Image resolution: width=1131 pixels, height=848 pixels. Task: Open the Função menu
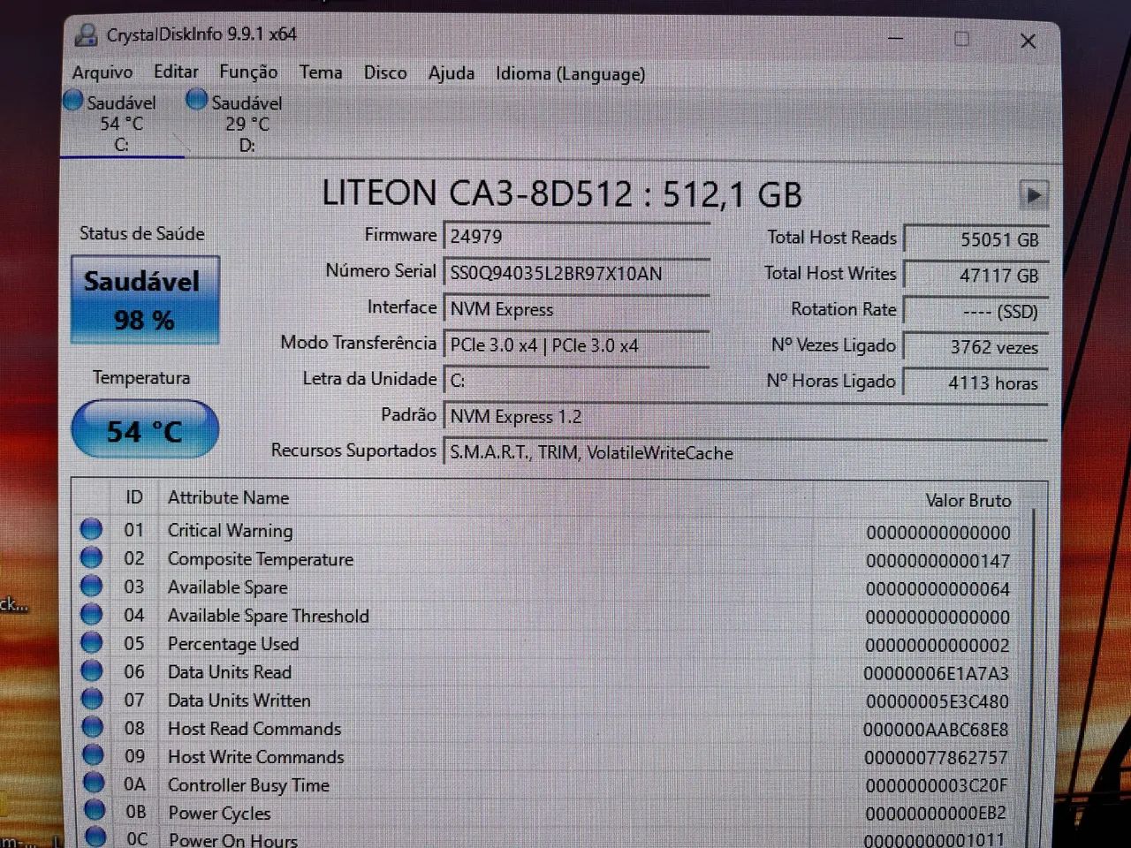[248, 72]
